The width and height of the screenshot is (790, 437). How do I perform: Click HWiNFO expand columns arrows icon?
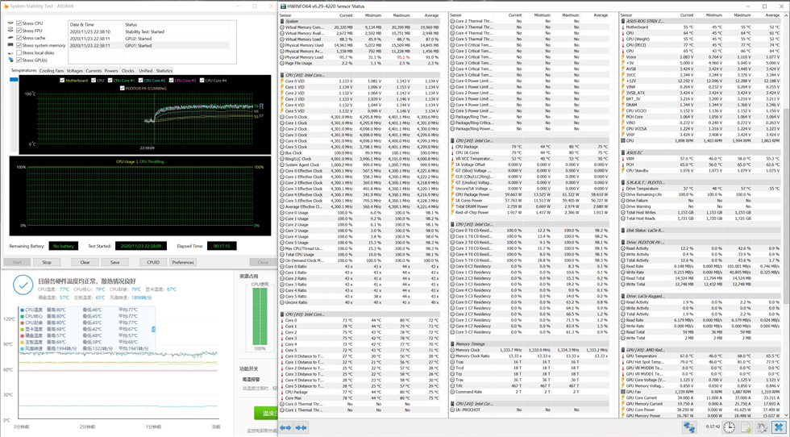pos(285,427)
